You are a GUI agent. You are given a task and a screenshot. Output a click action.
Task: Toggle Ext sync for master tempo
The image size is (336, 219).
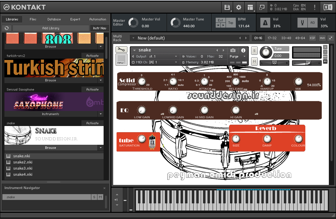coord(220,20)
